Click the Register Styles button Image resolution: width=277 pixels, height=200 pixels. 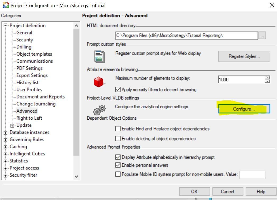click(244, 56)
